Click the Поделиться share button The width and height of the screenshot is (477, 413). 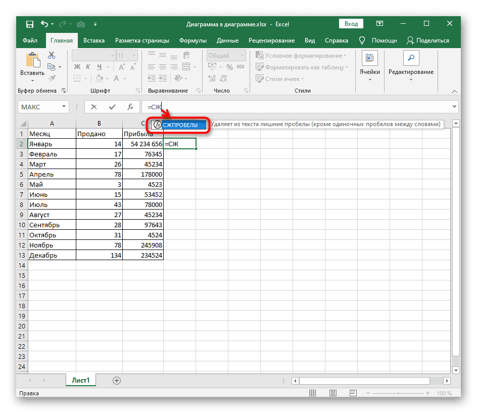pyautogui.click(x=427, y=40)
